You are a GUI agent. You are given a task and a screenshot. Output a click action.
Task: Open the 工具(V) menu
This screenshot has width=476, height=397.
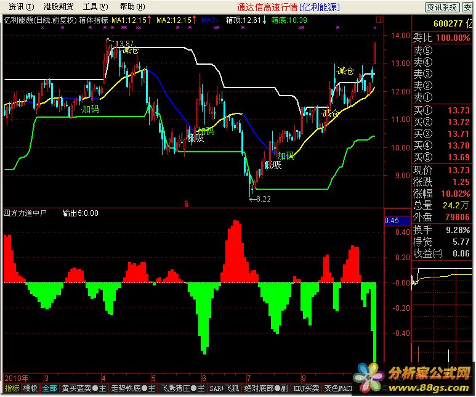(x=95, y=6)
